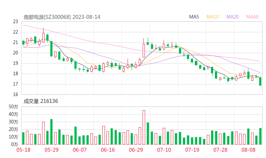Click the 07-10 date axis label

(x=164, y=150)
